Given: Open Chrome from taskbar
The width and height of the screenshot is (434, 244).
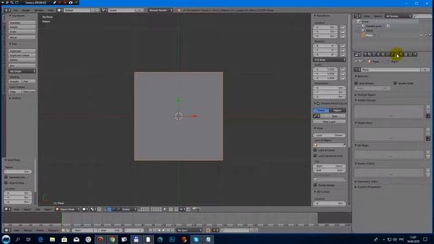Looking at the screenshot, I should point(112,239).
